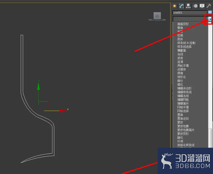Apply the 横截面 modifier
The width and height of the screenshot is (213, 174).
click(182, 51)
